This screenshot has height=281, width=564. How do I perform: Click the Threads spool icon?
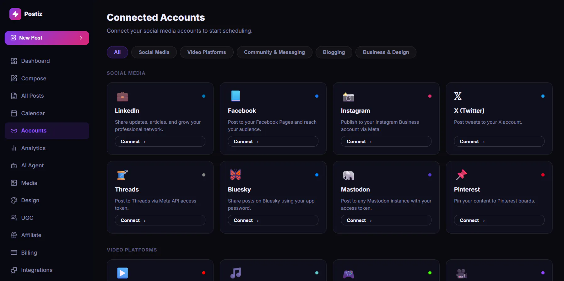coord(122,175)
